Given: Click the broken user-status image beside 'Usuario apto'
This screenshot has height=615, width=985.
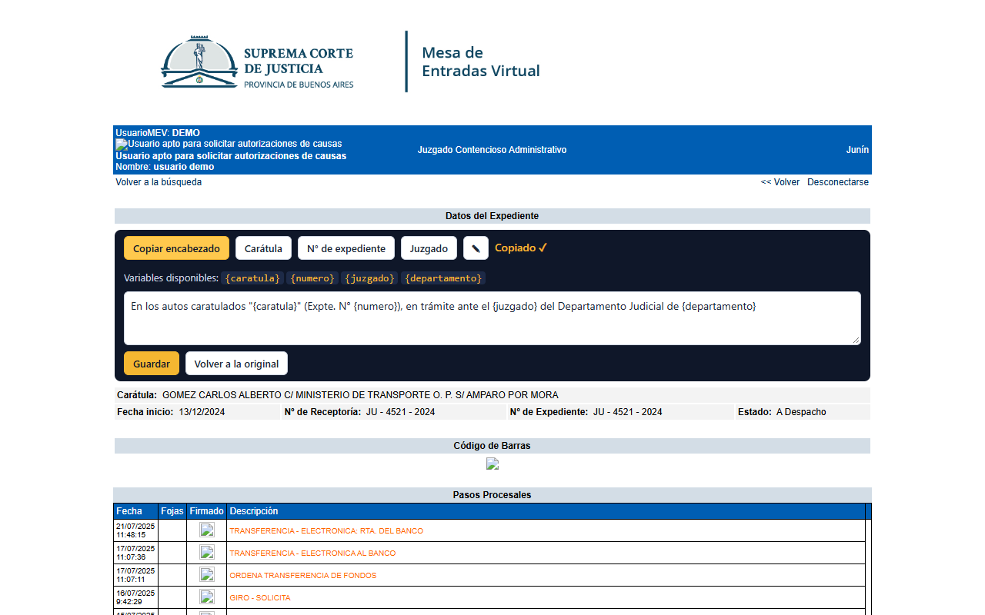Looking at the screenshot, I should coord(122,144).
